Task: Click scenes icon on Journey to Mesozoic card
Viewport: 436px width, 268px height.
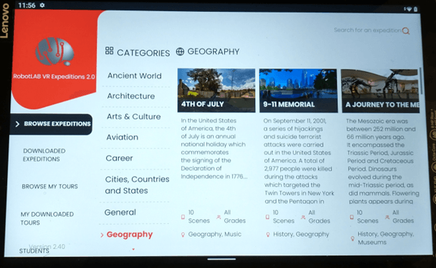Action: tap(351, 217)
